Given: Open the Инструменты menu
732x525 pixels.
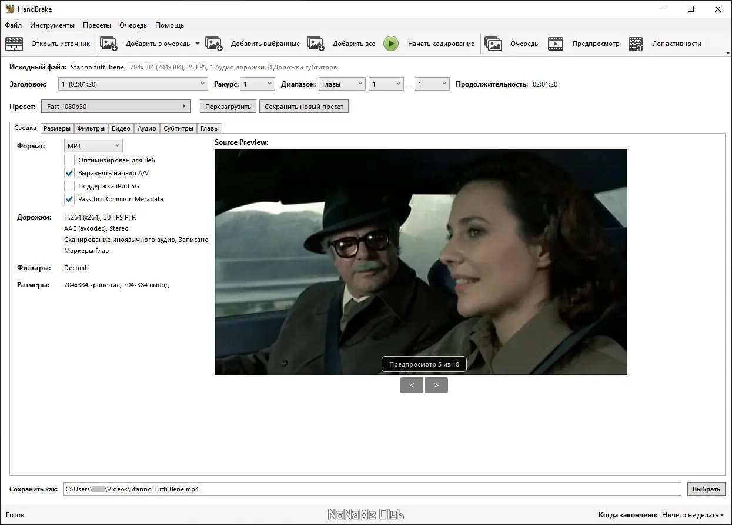Looking at the screenshot, I should [x=52, y=25].
